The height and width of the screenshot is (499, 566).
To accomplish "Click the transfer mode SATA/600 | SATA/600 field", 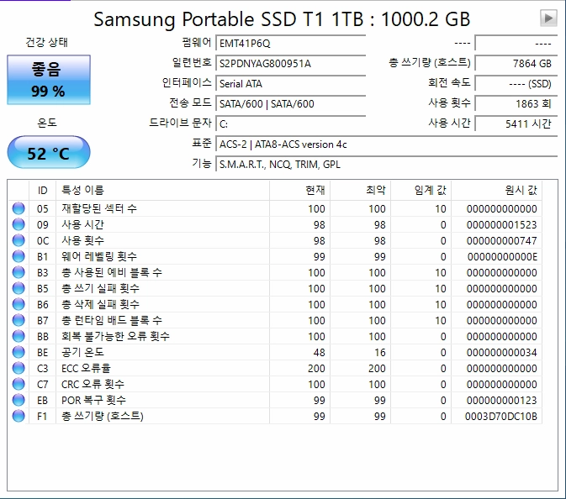I will pyautogui.click(x=291, y=104).
